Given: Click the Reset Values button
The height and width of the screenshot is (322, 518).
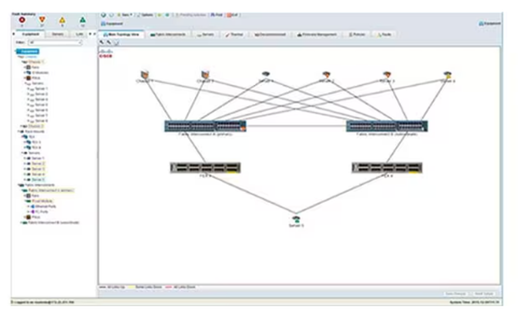Looking at the screenshot, I should coord(484,293).
